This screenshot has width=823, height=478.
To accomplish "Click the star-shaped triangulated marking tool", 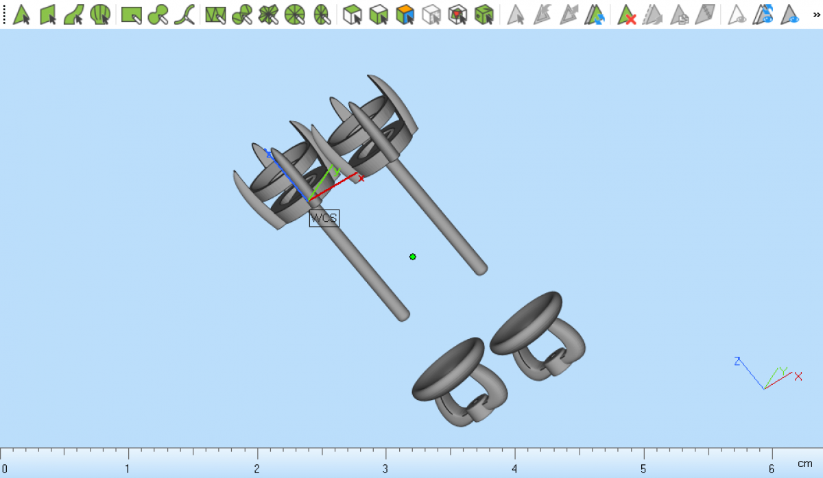I will (268, 14).
